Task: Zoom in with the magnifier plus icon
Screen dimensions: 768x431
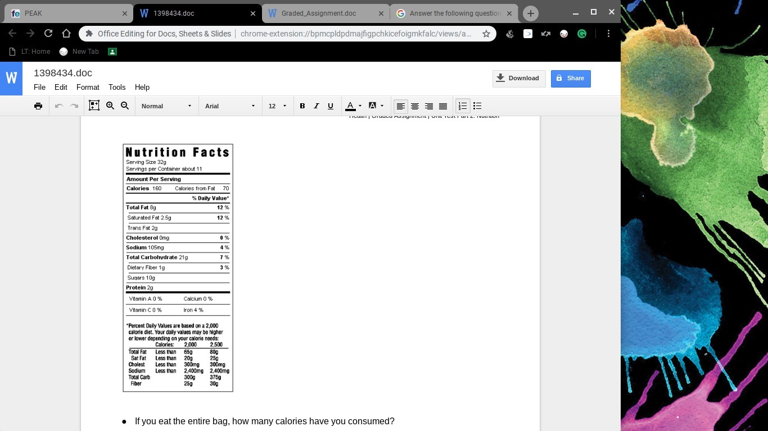Action: point(110,106)
